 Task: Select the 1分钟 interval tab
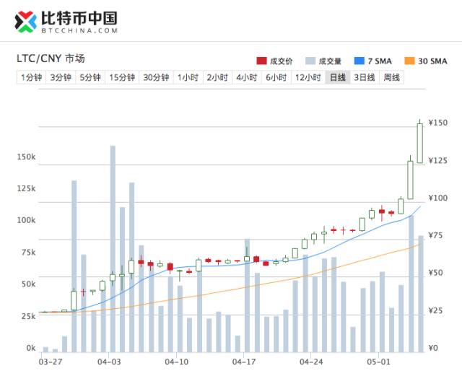[x=31, y=77]
